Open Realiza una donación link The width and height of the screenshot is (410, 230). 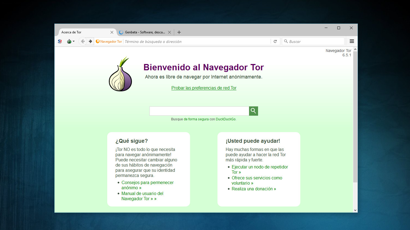(x=253, y=189)
